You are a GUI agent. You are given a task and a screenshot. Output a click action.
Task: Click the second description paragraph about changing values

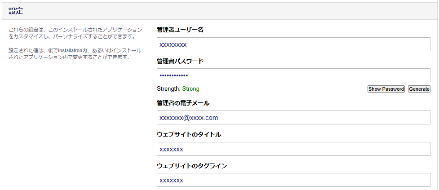point(75,54)
